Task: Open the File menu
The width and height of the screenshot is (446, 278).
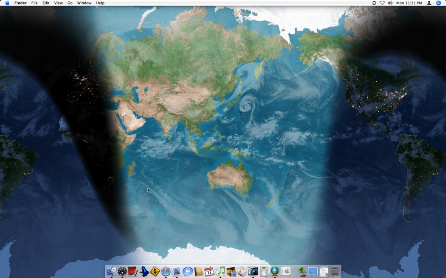Action: coord(34,3)
